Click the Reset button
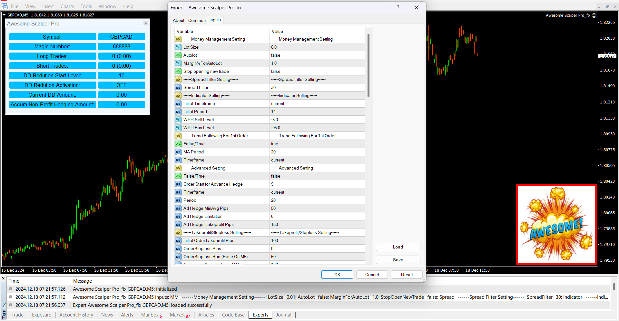Screen dimensions: 619x321 (407, 275)
